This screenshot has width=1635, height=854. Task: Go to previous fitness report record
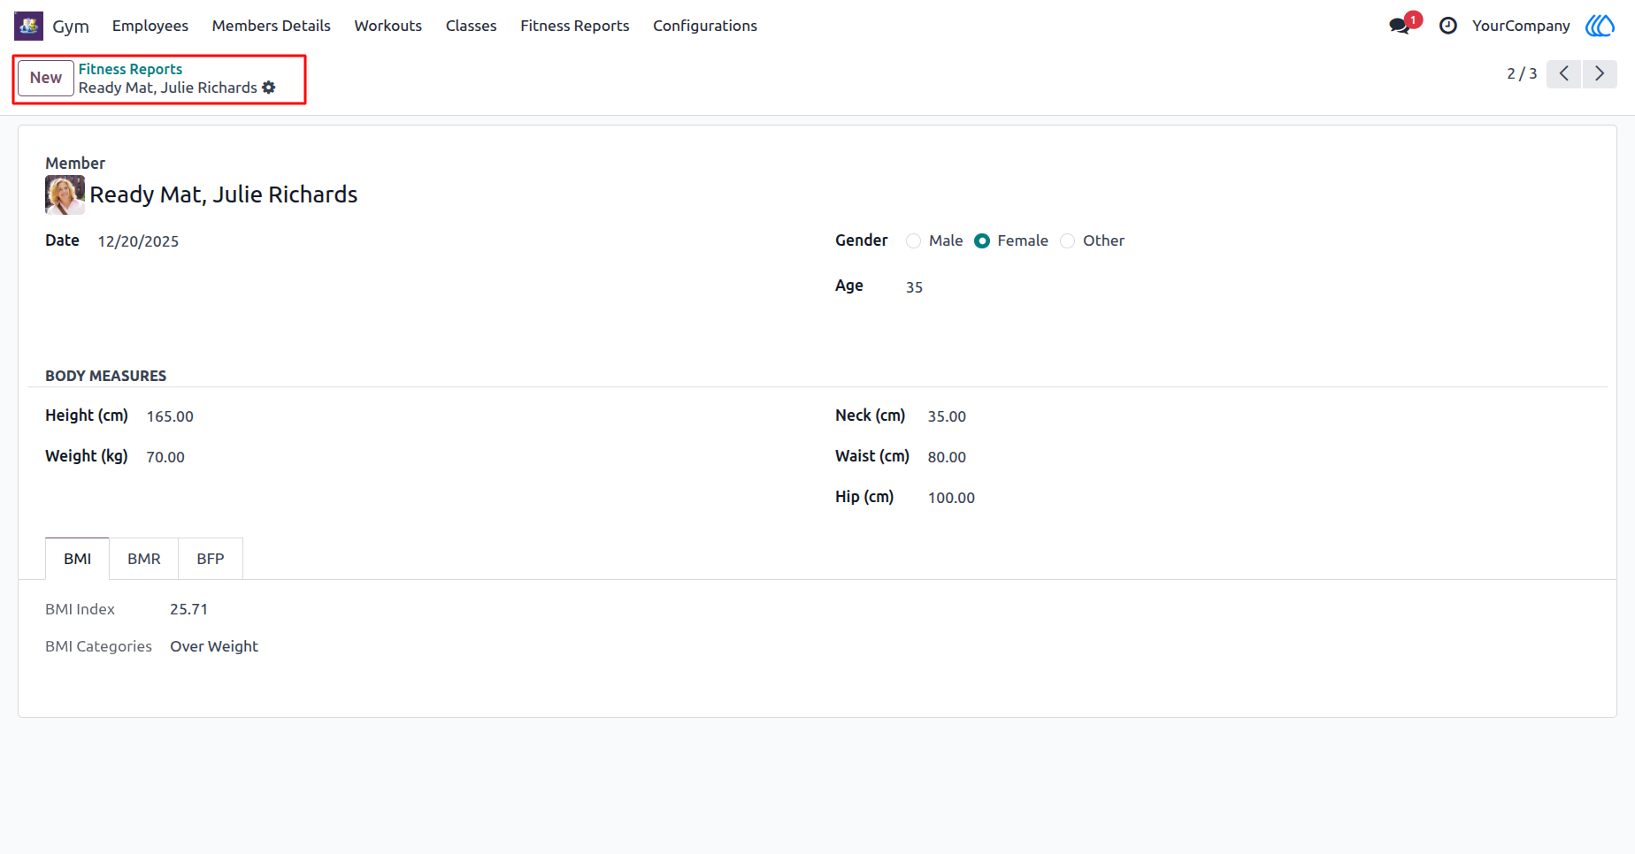[x=1564, y=73]
